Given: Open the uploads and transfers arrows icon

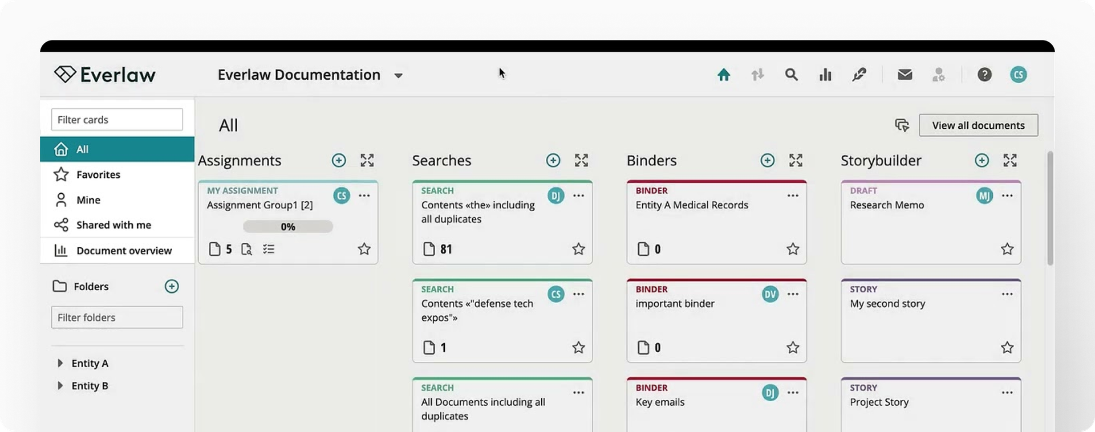Looking at the screenshot, I should [x=757, y=75].
